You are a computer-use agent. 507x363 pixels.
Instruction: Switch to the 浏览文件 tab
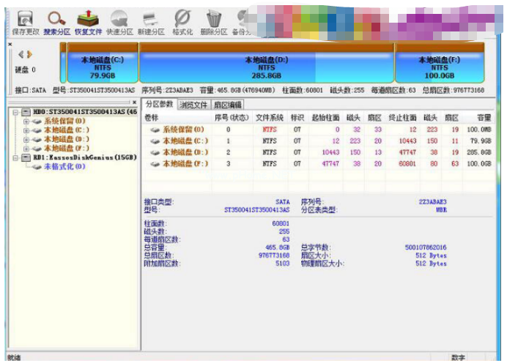(x=193, y=105)
